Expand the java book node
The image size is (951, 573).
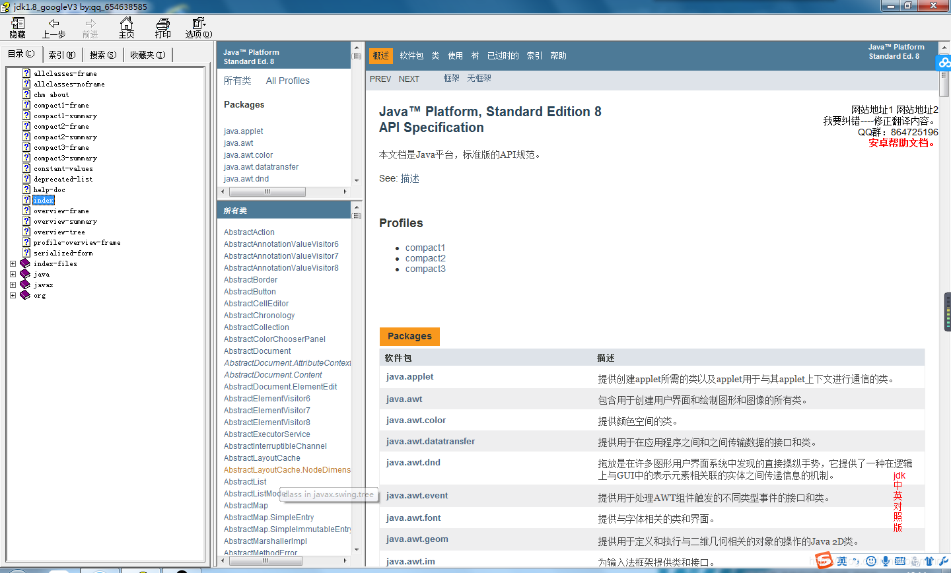pos(13,274)
